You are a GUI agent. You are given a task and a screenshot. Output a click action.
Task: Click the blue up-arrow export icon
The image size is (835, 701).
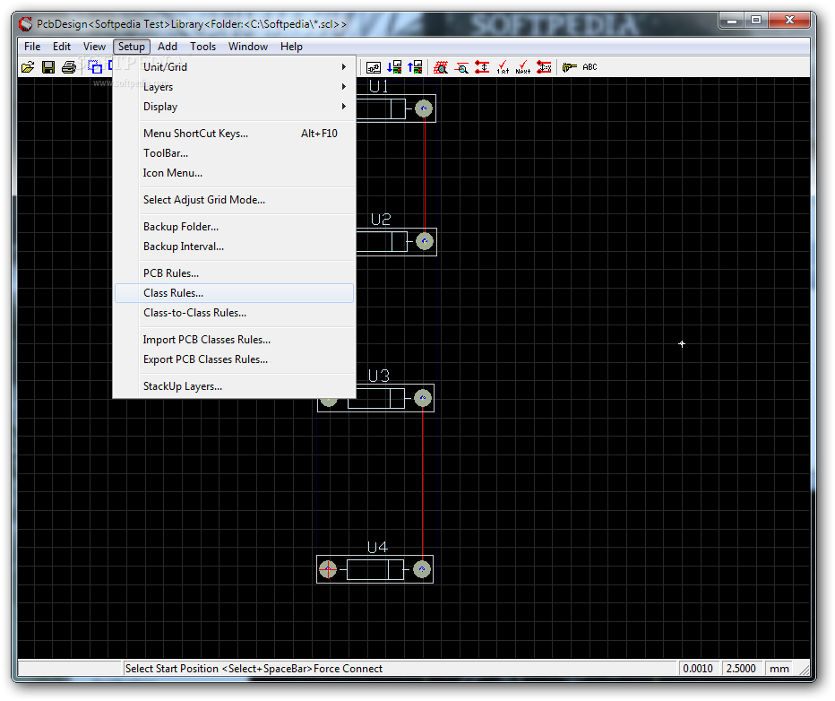pyautogui.click(x=415, y=67)
